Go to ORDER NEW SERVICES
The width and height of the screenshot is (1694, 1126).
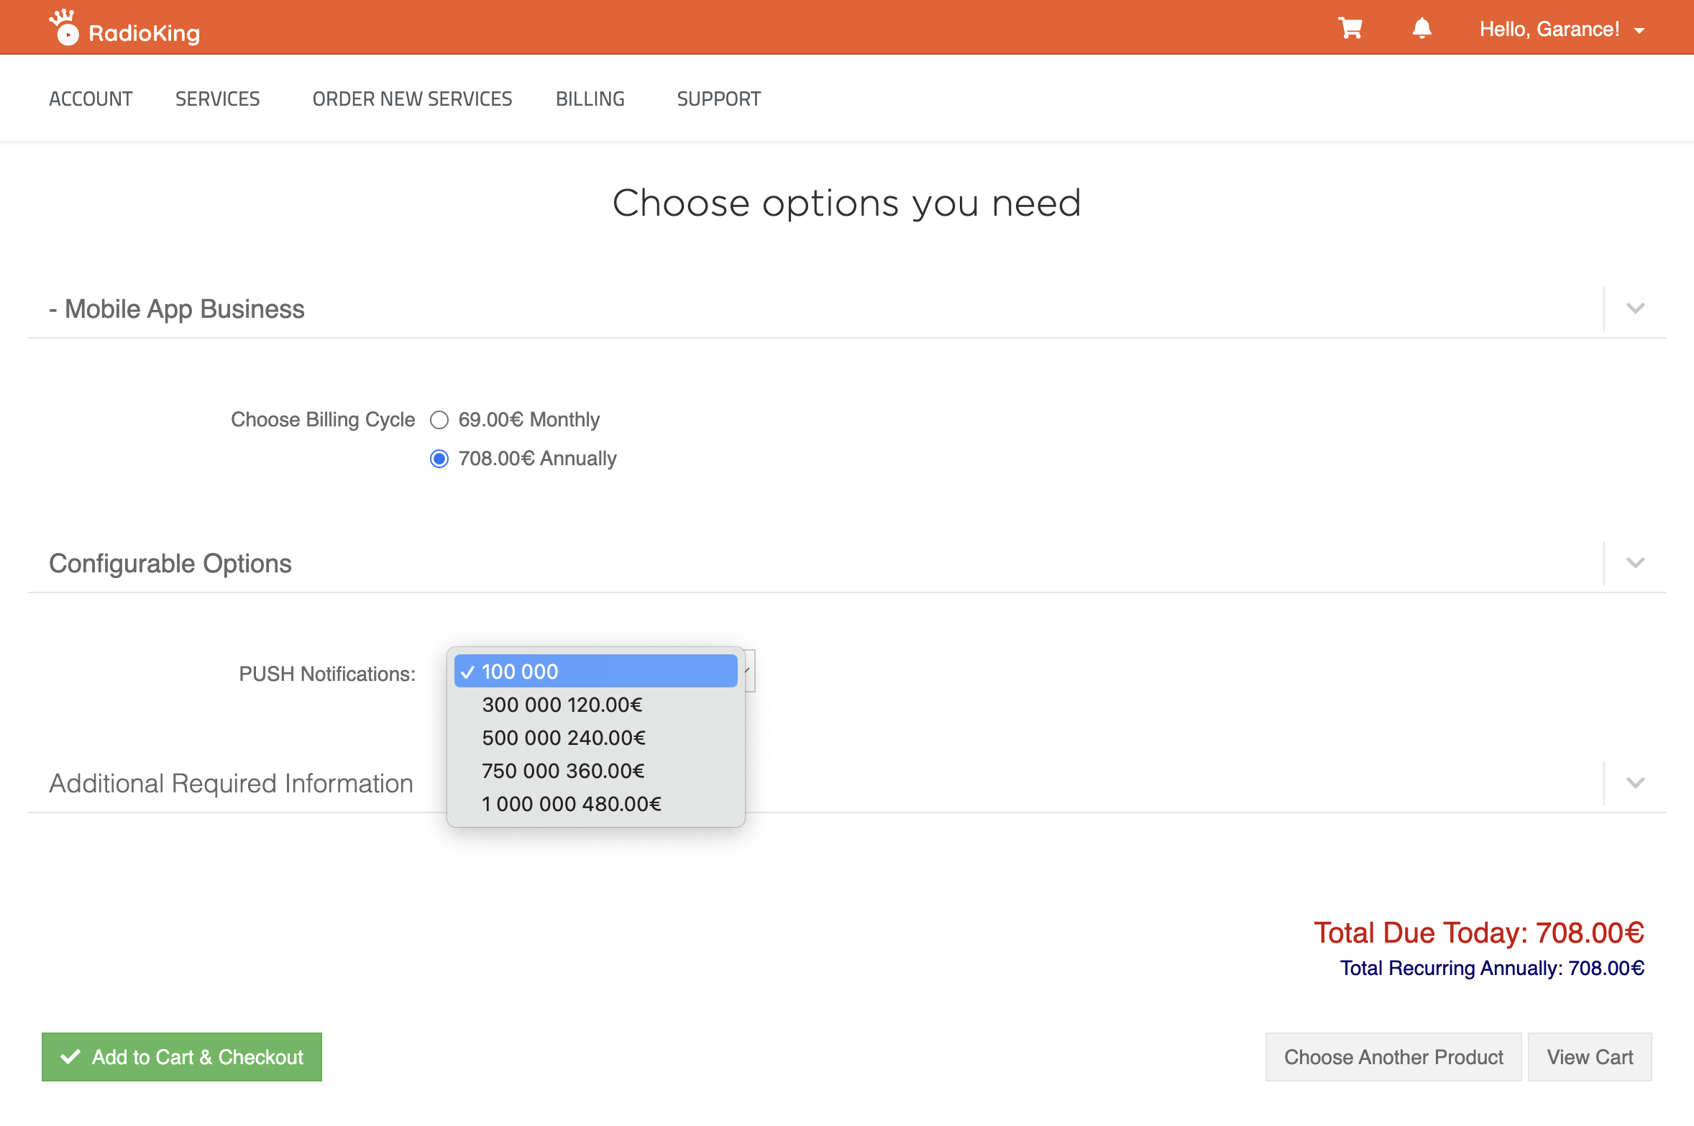coord(412,99)
